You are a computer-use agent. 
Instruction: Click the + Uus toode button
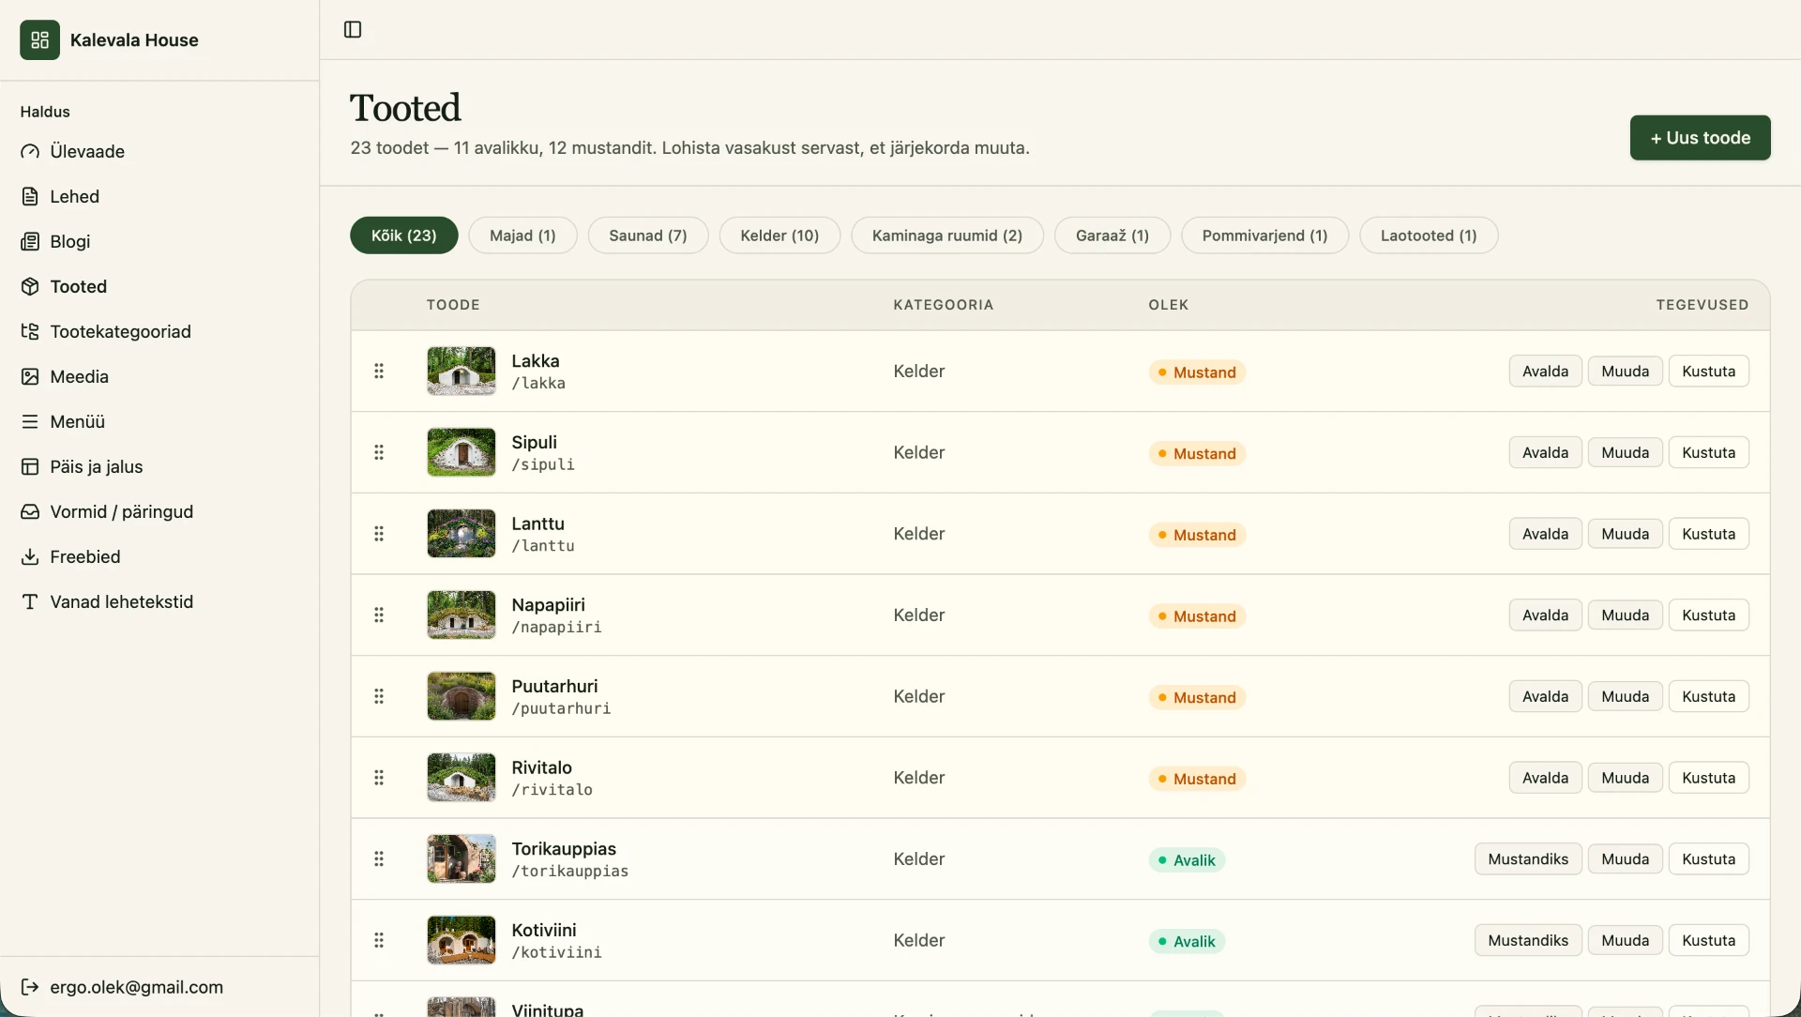[1701, 138]
